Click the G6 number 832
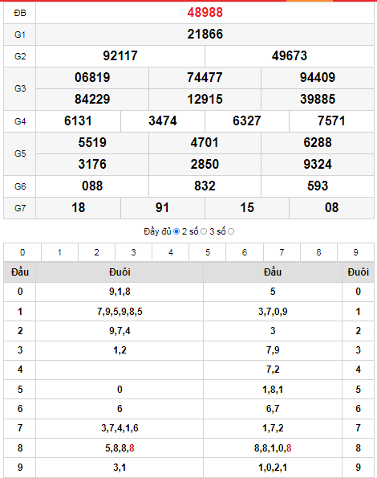Image resolution: width=377 pixels, height=478 pixels. tap(205, 186)
